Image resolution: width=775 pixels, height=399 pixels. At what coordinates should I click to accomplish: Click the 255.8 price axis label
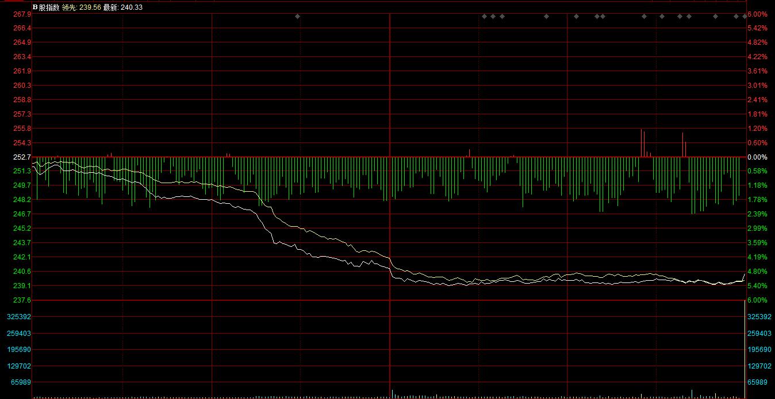click(22, 129)
